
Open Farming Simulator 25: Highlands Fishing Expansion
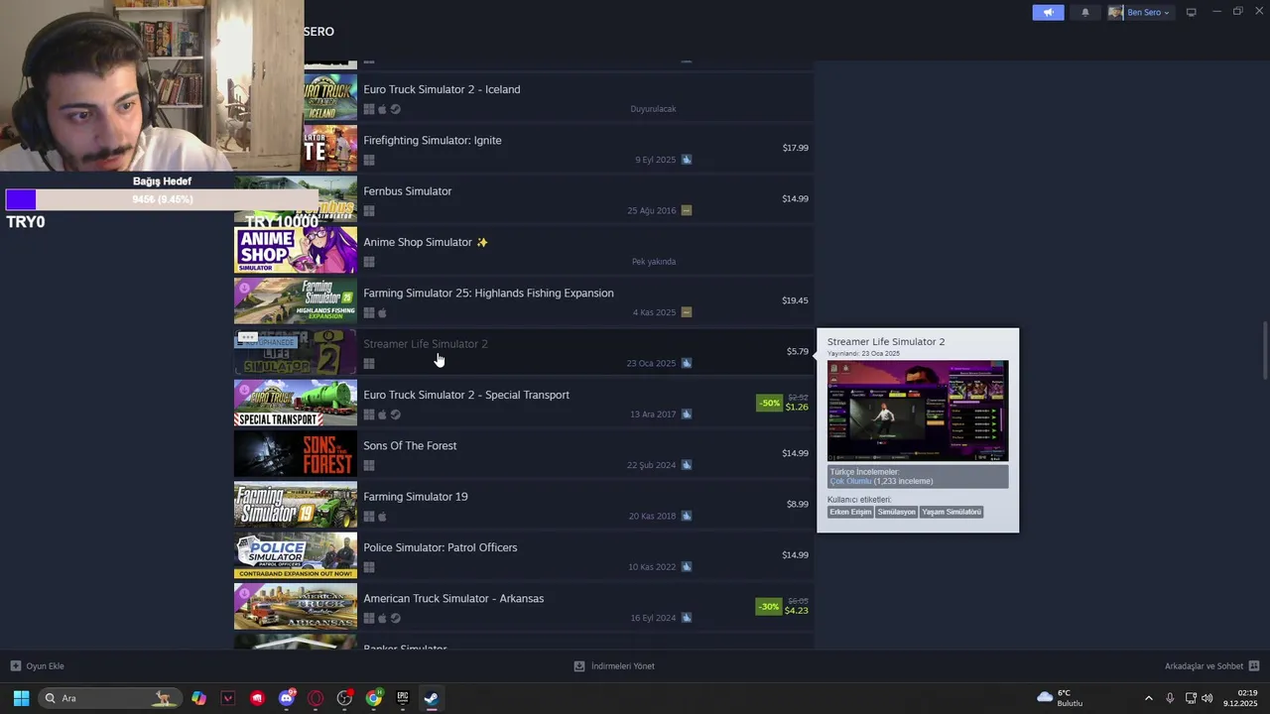488,294
